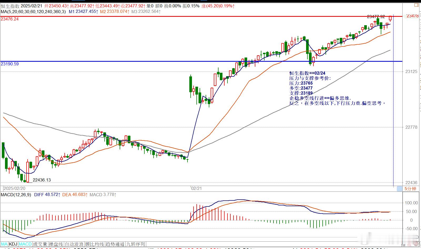Select the 九转序列 indicator tab
421x249 pixels.
click(135, 244)
